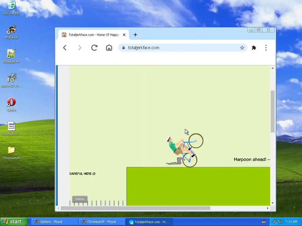Click the second system tray icon
The image size is (302, 226).
pos(280,222)
